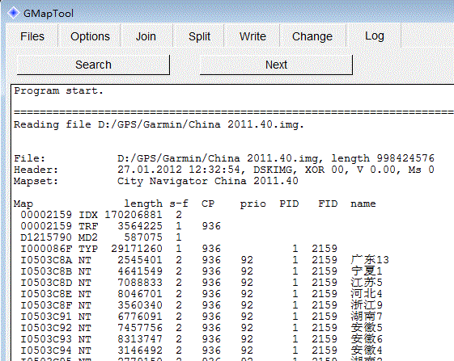Click the 'Program start.' log line

pos(58,90)
